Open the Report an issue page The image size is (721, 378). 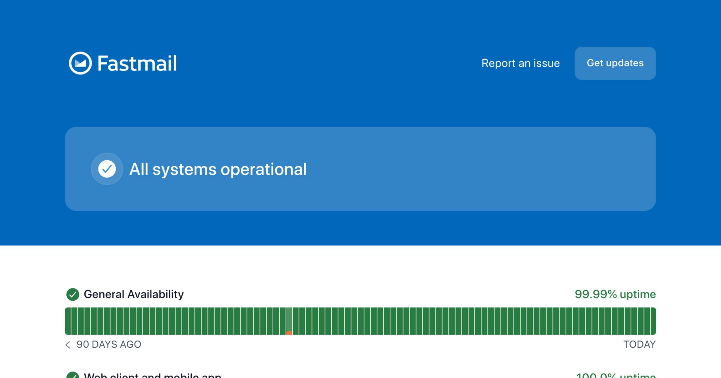521,63
